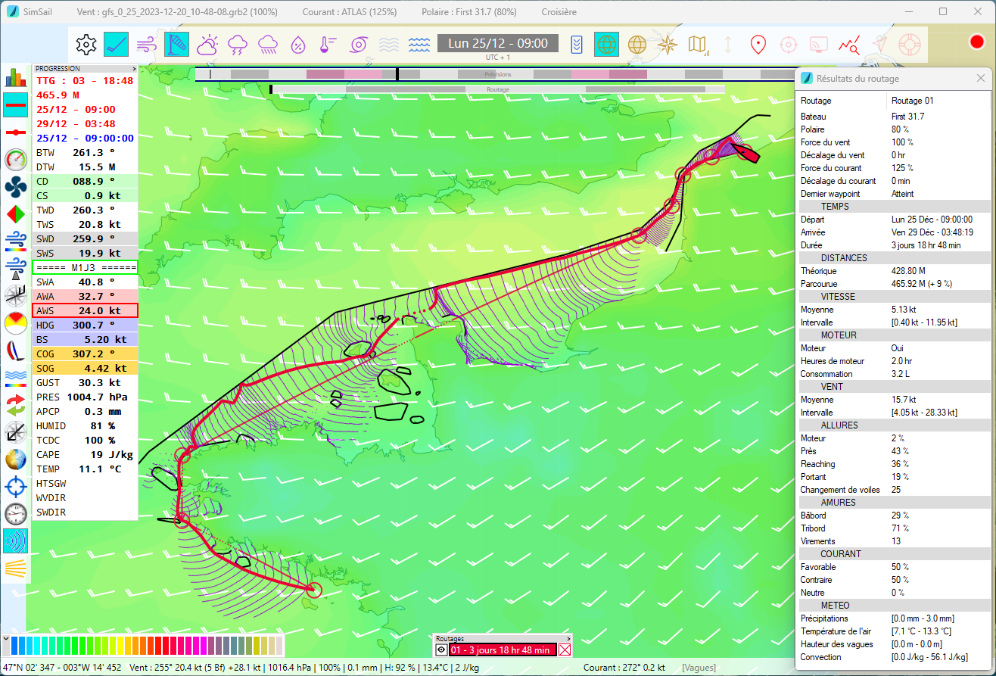Show the cyclone pressure layer icon
This screenshot has width=996, height=676.
[357, 45]
